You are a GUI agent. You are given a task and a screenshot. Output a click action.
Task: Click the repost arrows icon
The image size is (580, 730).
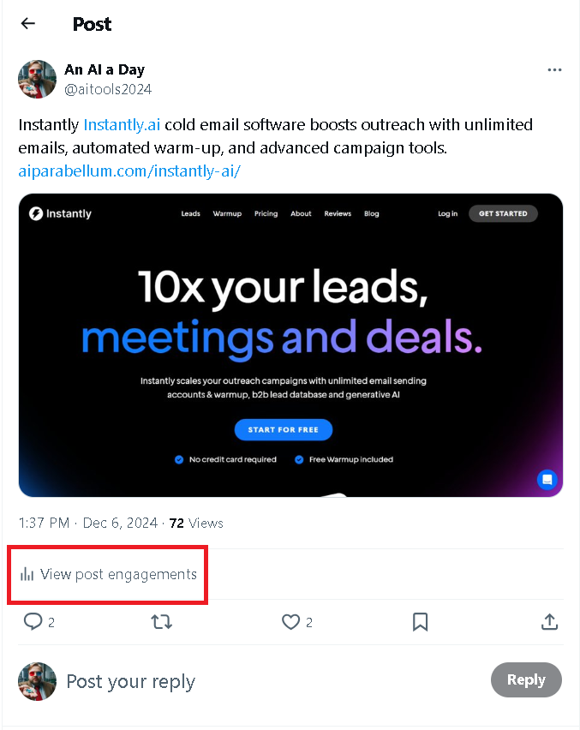point(162,622)
